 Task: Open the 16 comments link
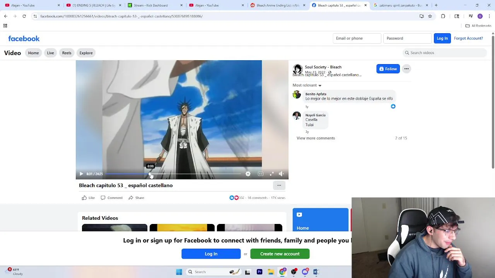[257, 198]
